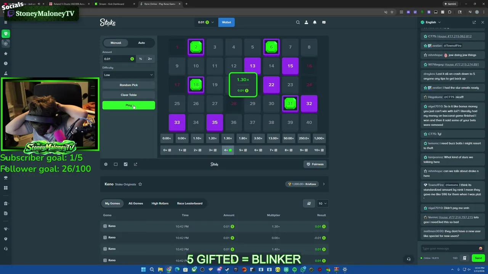This screenshot has width=488, height=274.
Task: Open the Wallet
Action: click(226, 22)
